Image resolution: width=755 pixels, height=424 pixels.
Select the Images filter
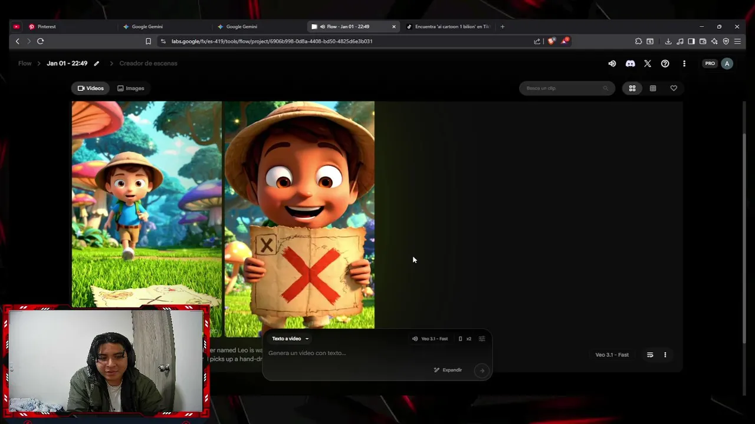click(x=130, y=88)
